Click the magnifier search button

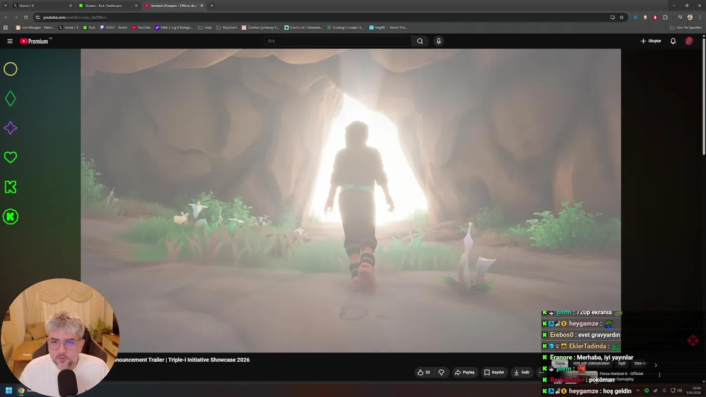[x=420, y=41]
